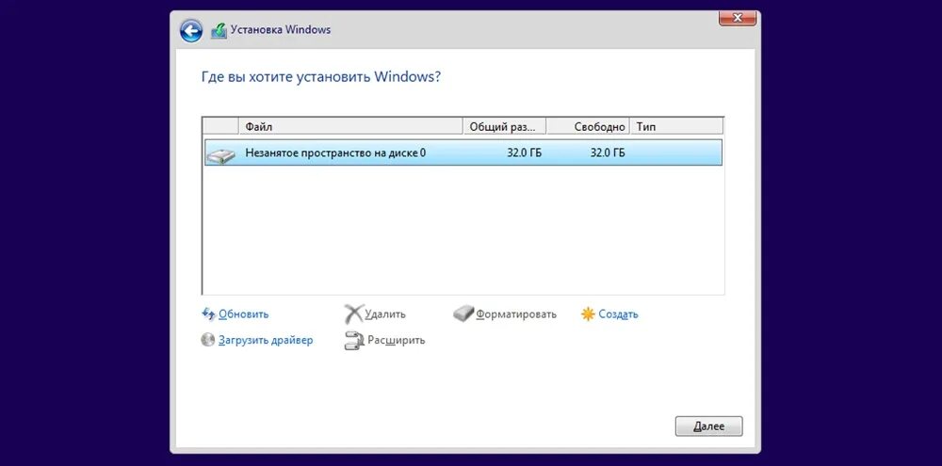Click the Обновить refresh arrows icon
The height and width of the screenshot is (466, 942).
click(208, 314)
